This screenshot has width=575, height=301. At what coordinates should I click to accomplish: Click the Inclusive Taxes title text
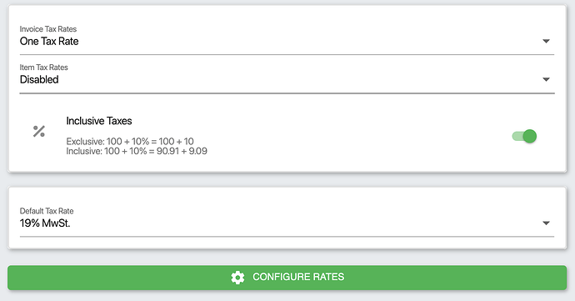pos(99,121)
